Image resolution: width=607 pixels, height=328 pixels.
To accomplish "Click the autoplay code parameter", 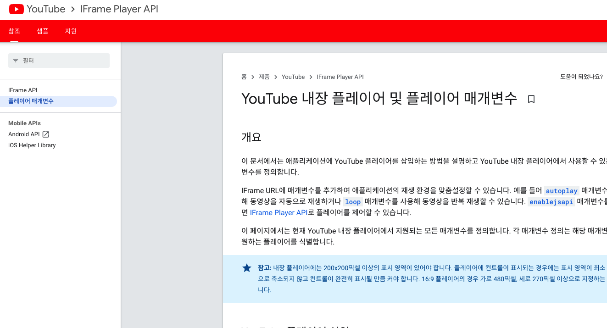I will [562, 191].
